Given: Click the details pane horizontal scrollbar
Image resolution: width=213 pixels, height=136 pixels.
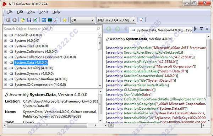Looking at the screenshot, I should (47, 125).
